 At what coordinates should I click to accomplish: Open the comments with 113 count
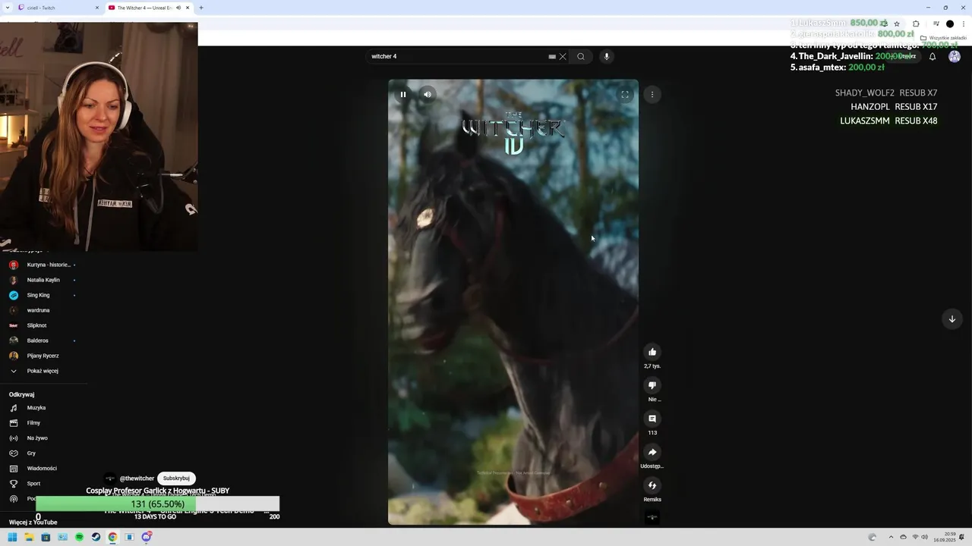[x=652, y=419]
